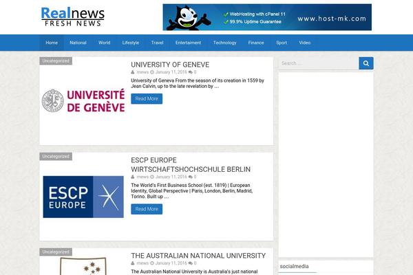Click the World's First Business School excerpt
413x275 pixels.
(192, 191)
